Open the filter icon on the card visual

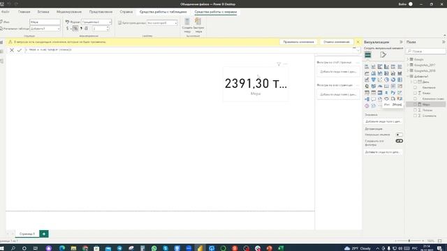[x=279, y=64]
